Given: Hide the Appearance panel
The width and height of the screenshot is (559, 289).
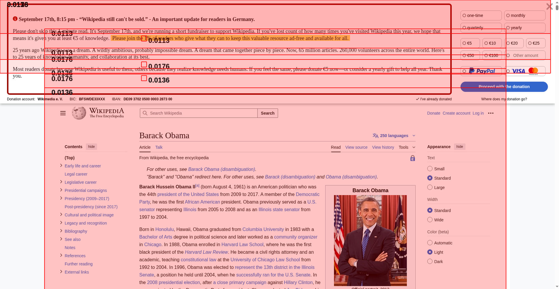Looking at the screenshot, I should [459, 147].
